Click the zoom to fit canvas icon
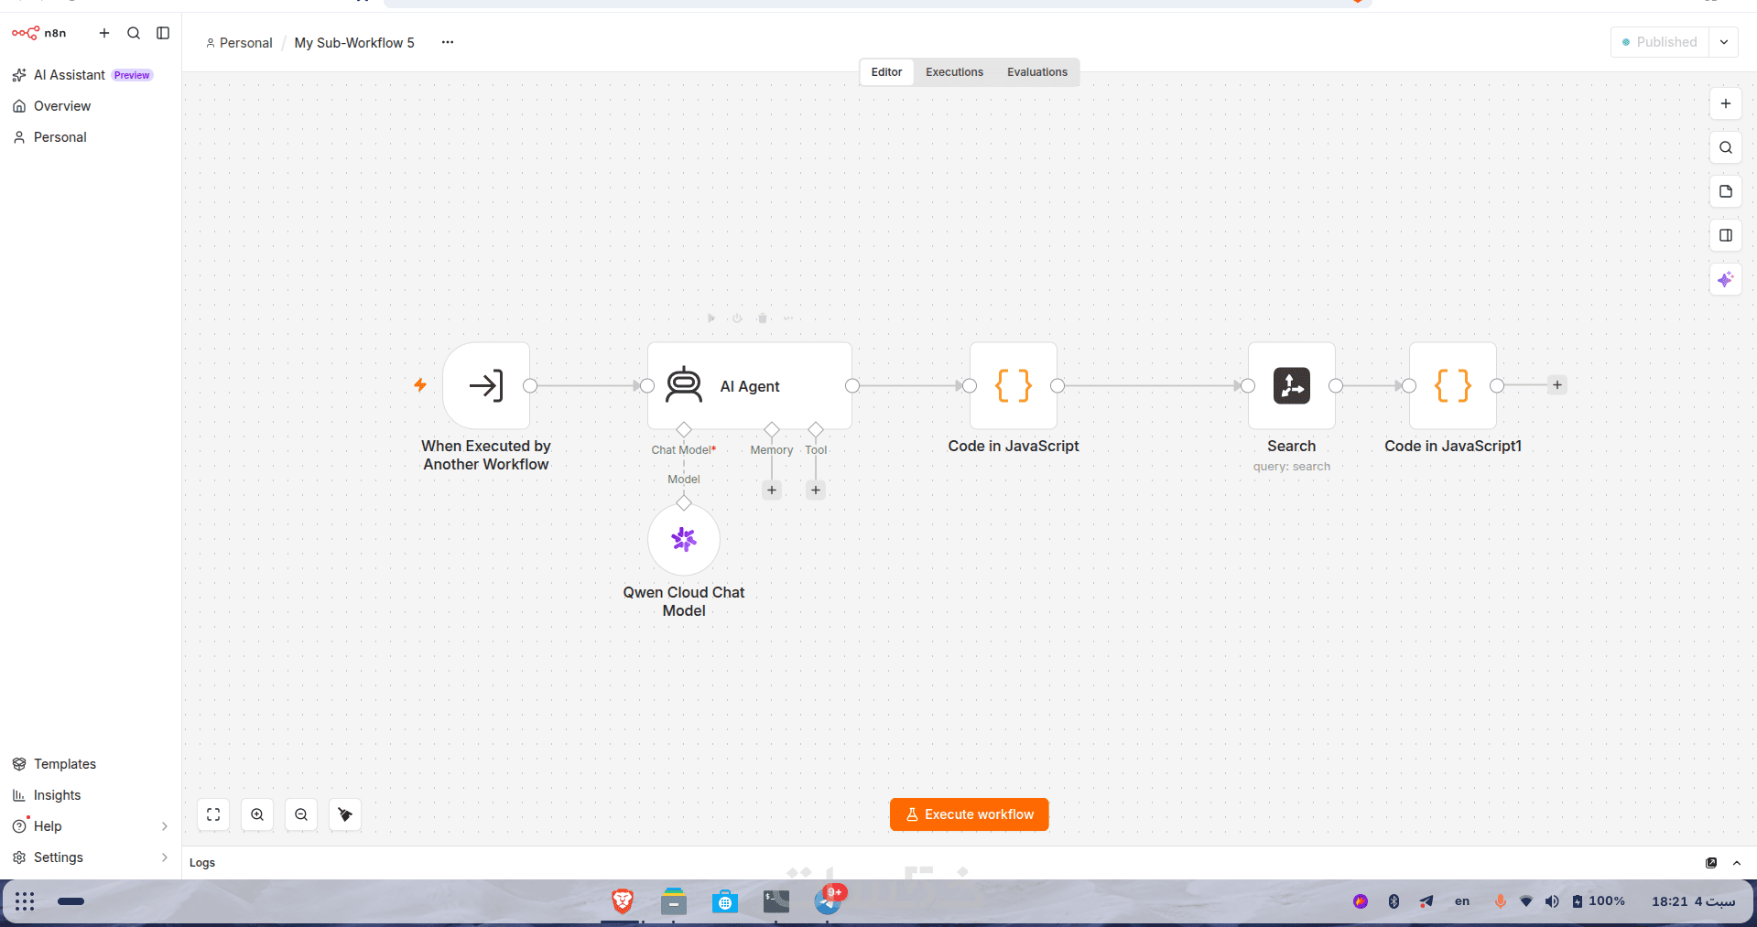The width and height of the screenshot is (1757, 927). coord(213,814)
